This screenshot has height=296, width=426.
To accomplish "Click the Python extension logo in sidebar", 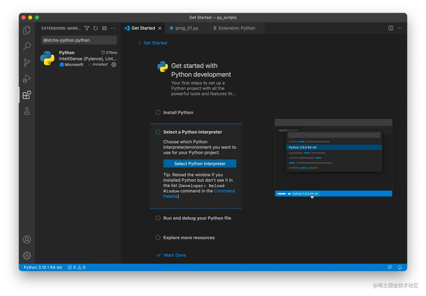I will (x=47, y=58).
